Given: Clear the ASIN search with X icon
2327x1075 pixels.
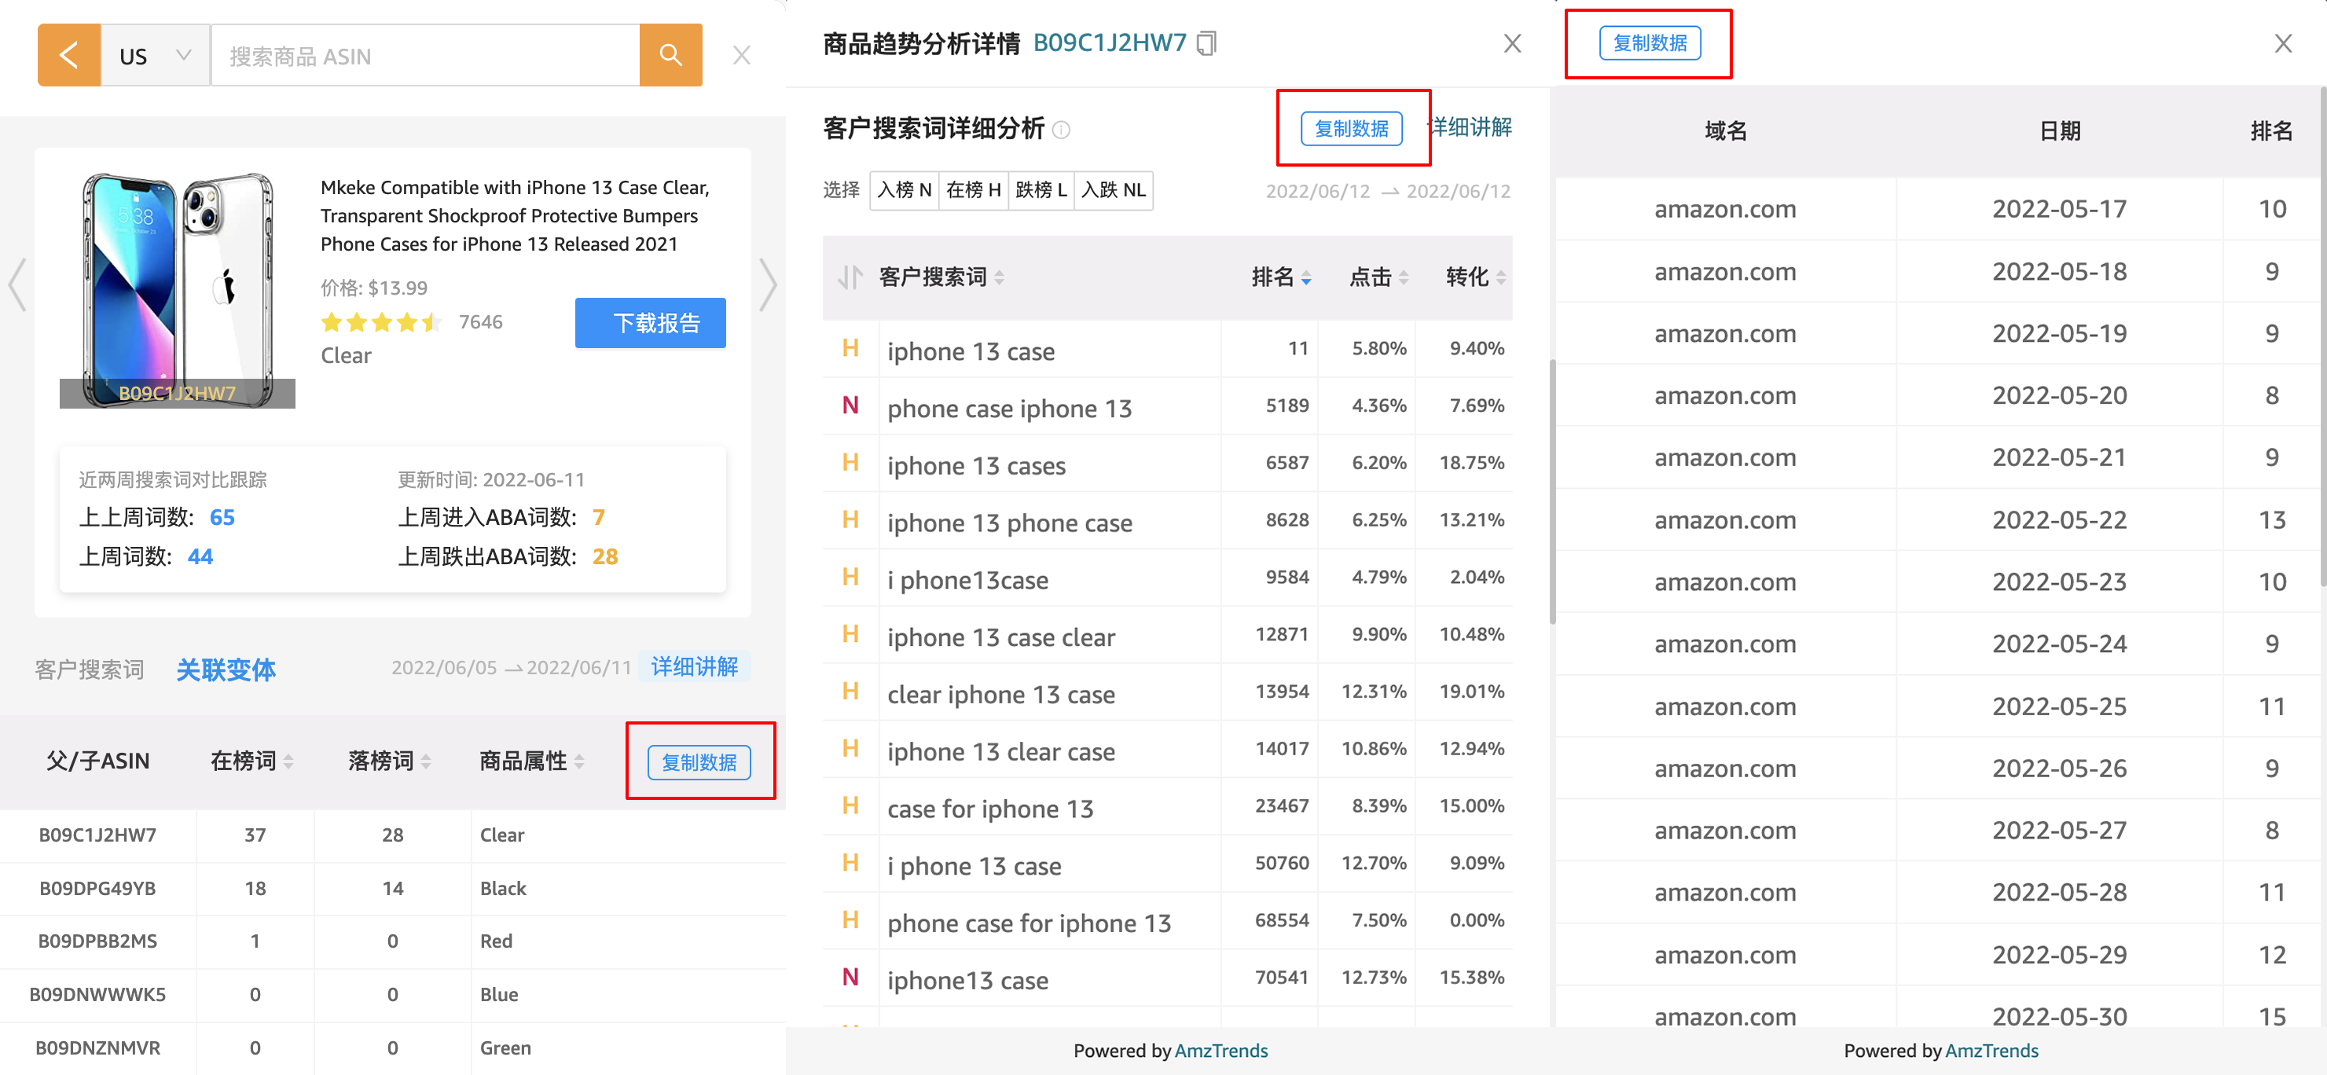Looking at the screenshot, I should 741,56.
